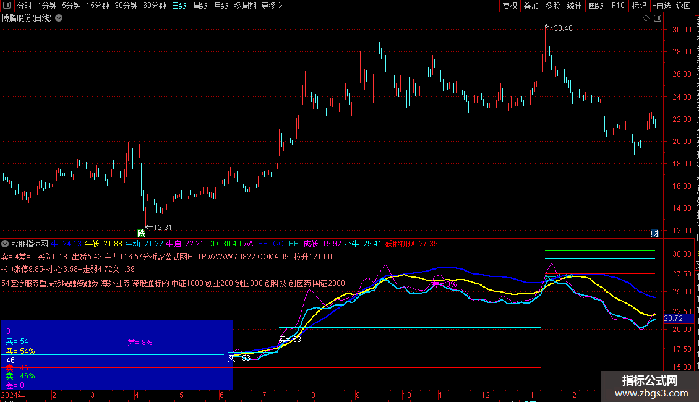Click the DD: 30.40 indicator value
Screen dimensions: 699x402
click(x=224, y=244)
